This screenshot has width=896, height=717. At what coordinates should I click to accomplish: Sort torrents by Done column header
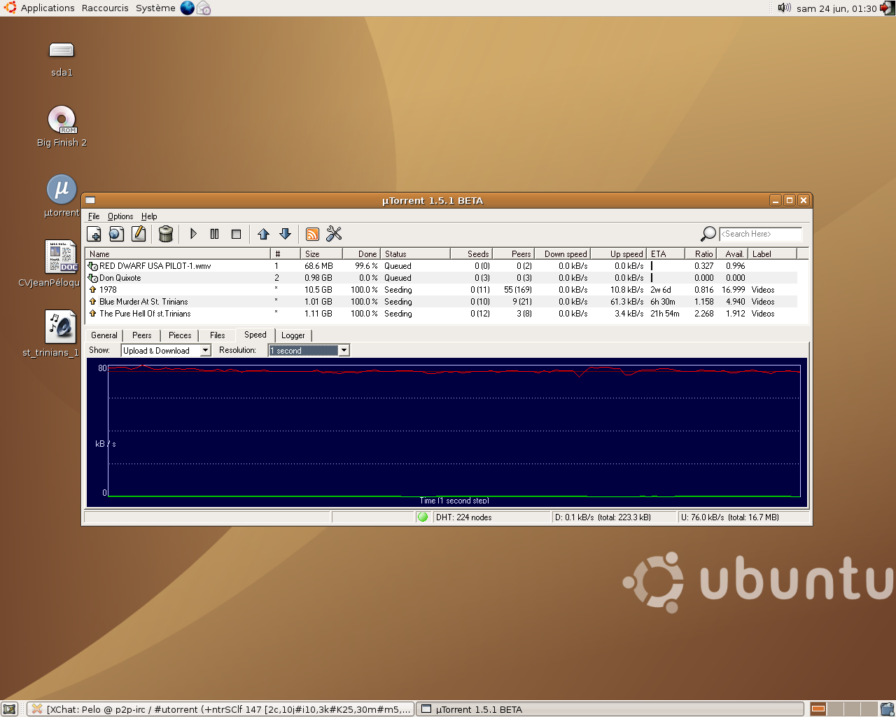tap(361, 254)
